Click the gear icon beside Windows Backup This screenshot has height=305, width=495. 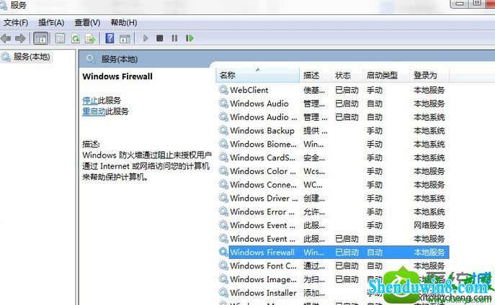223,131
